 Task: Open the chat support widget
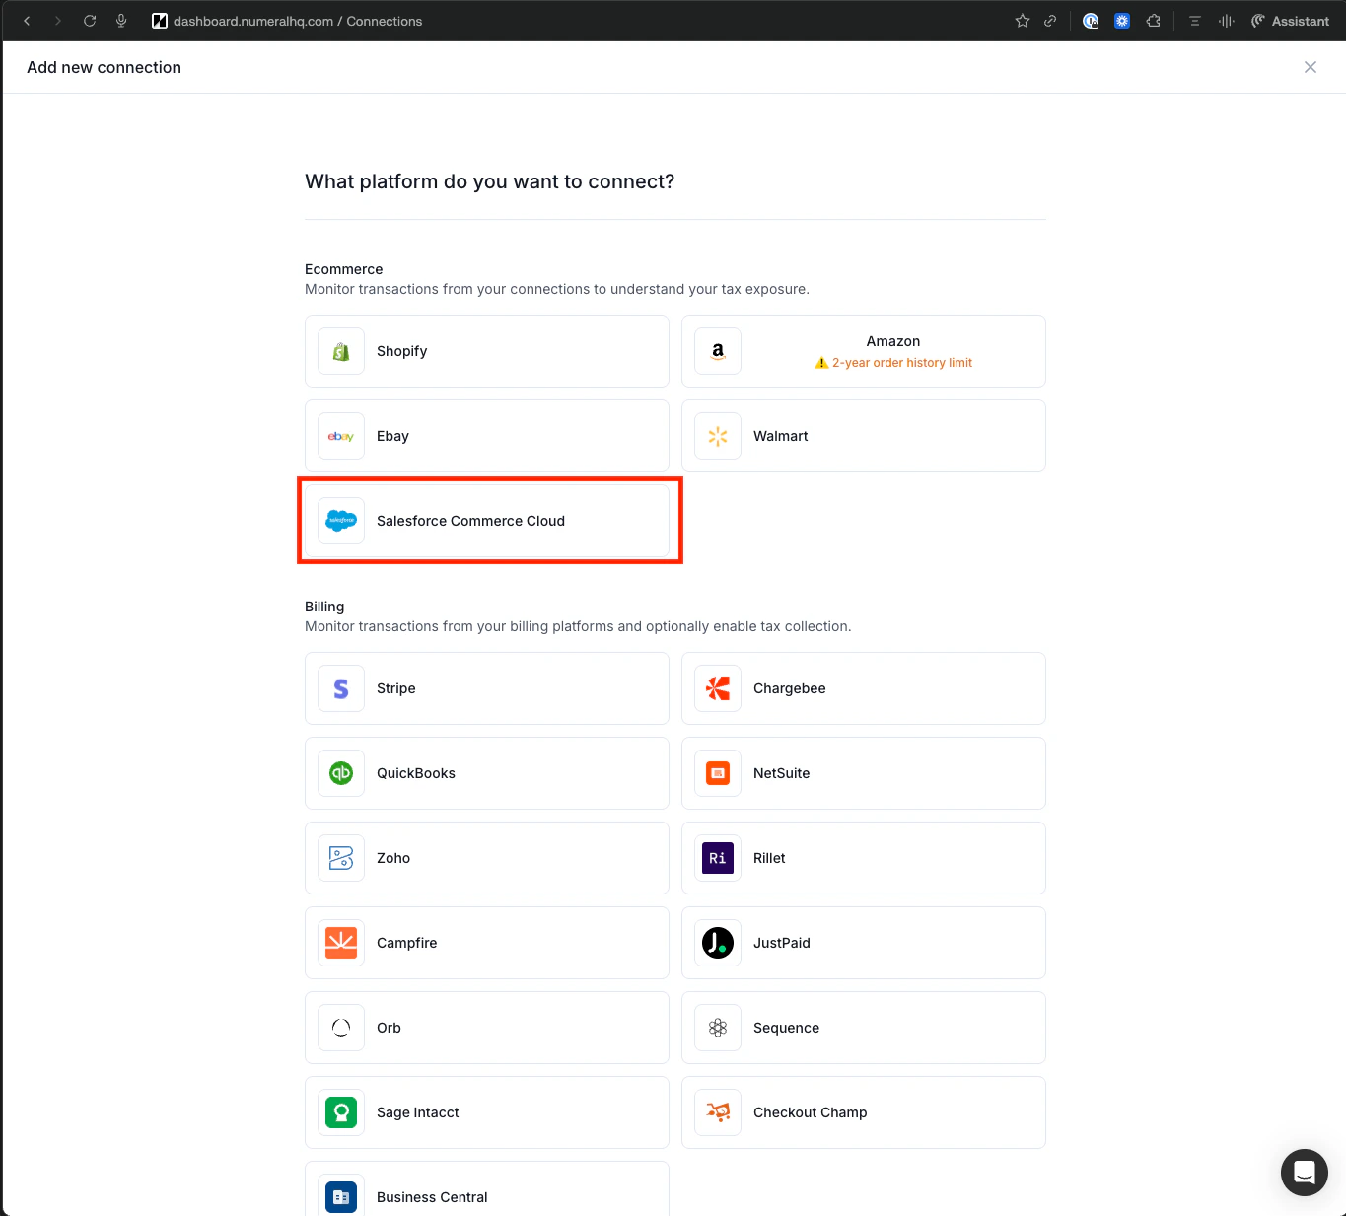pyautogui.click(x=1305, y=1173)
